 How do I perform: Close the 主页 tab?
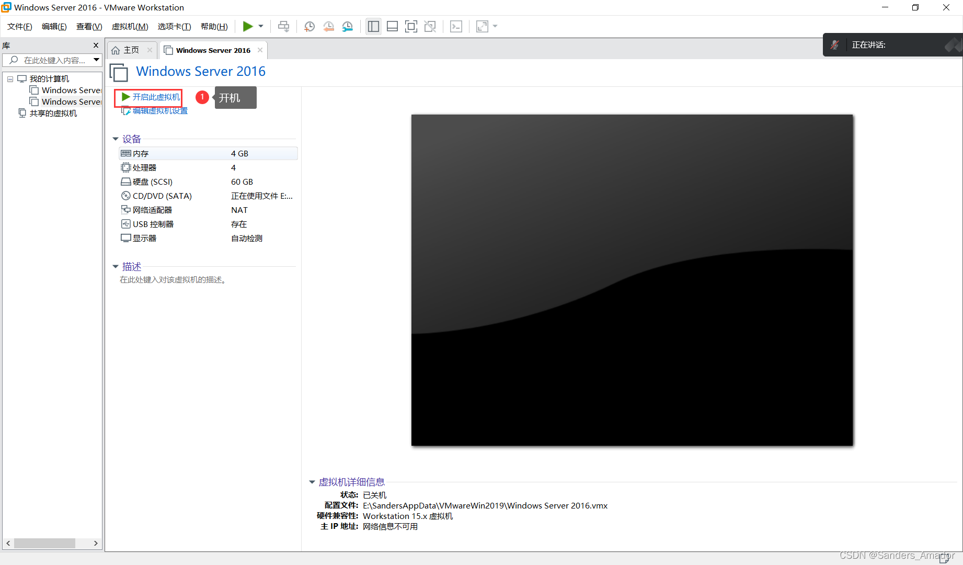pyautogui.click(x=150, y=50)
